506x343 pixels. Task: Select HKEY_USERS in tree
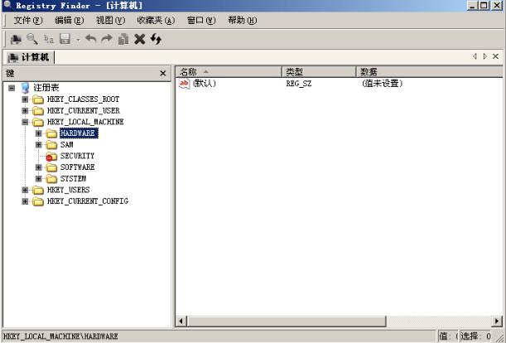coord(69,190)
